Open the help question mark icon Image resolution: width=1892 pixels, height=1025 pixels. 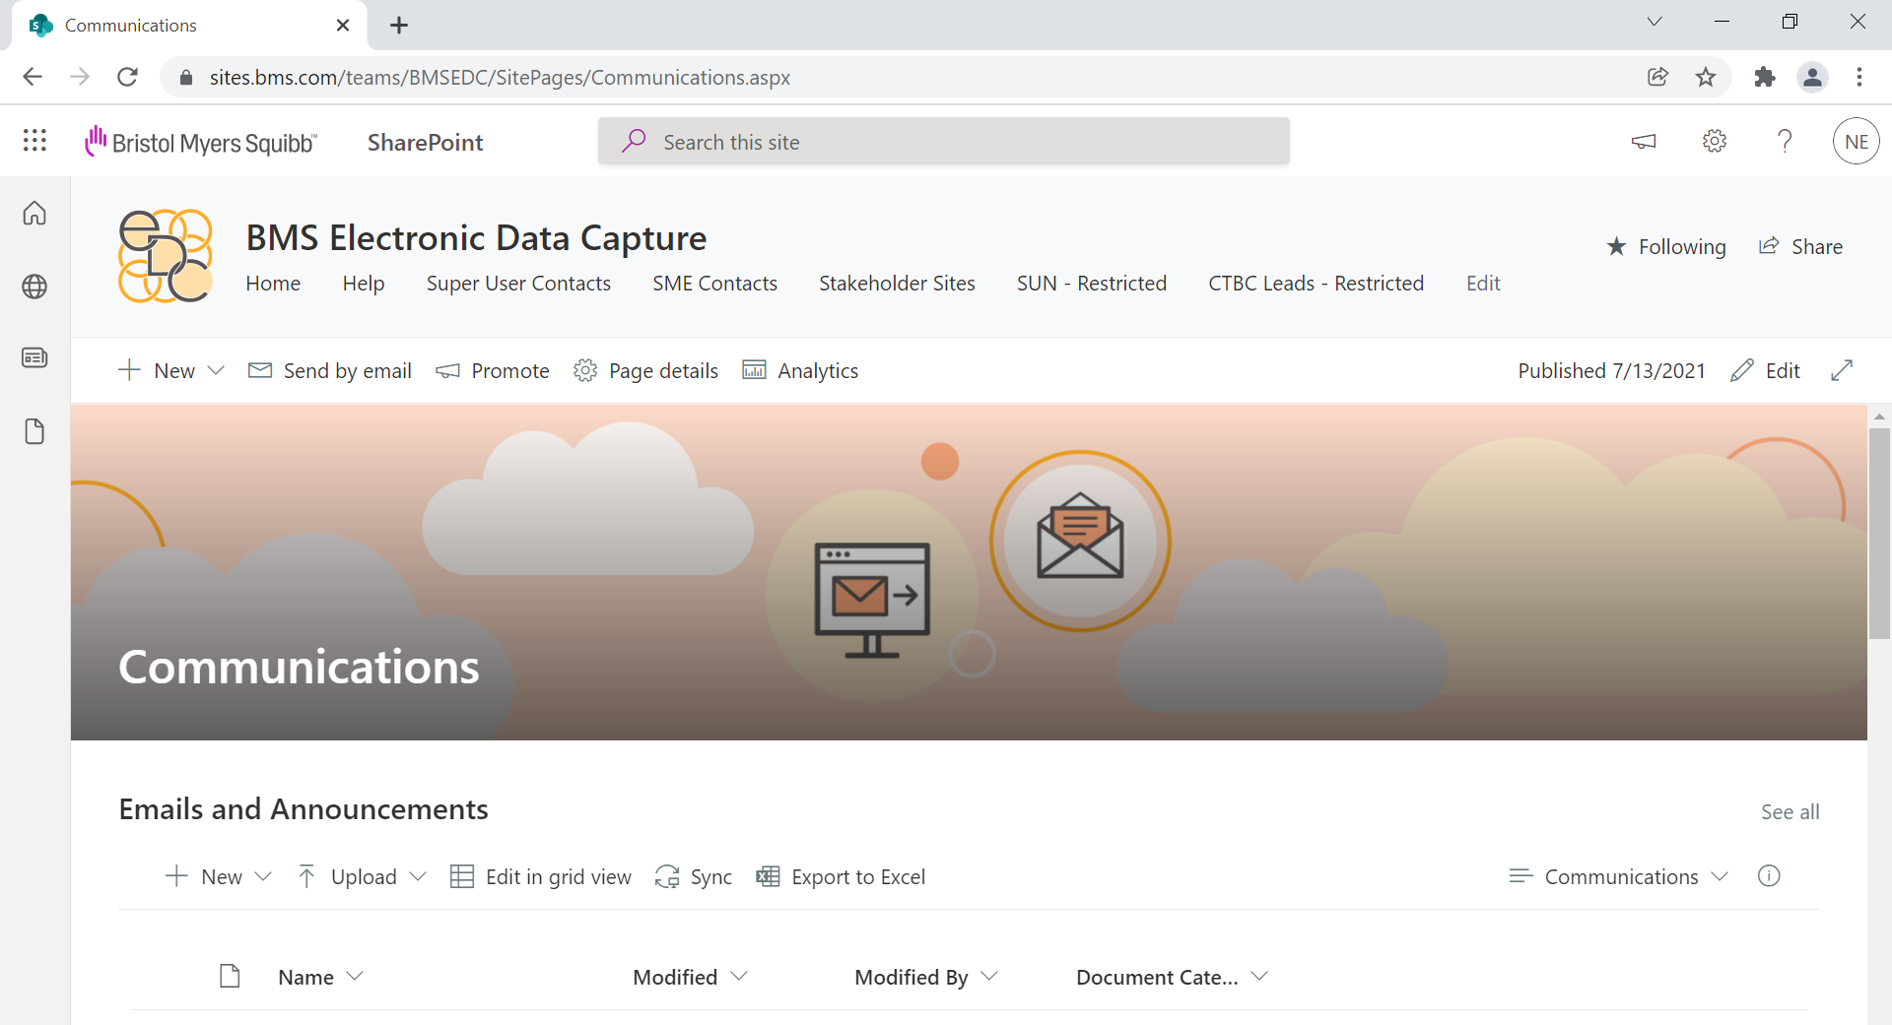pos(1785,142)
